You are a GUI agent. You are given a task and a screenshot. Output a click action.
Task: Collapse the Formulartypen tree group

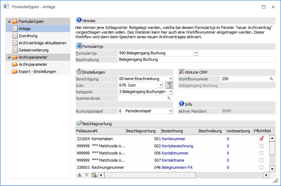pos(9,21)
